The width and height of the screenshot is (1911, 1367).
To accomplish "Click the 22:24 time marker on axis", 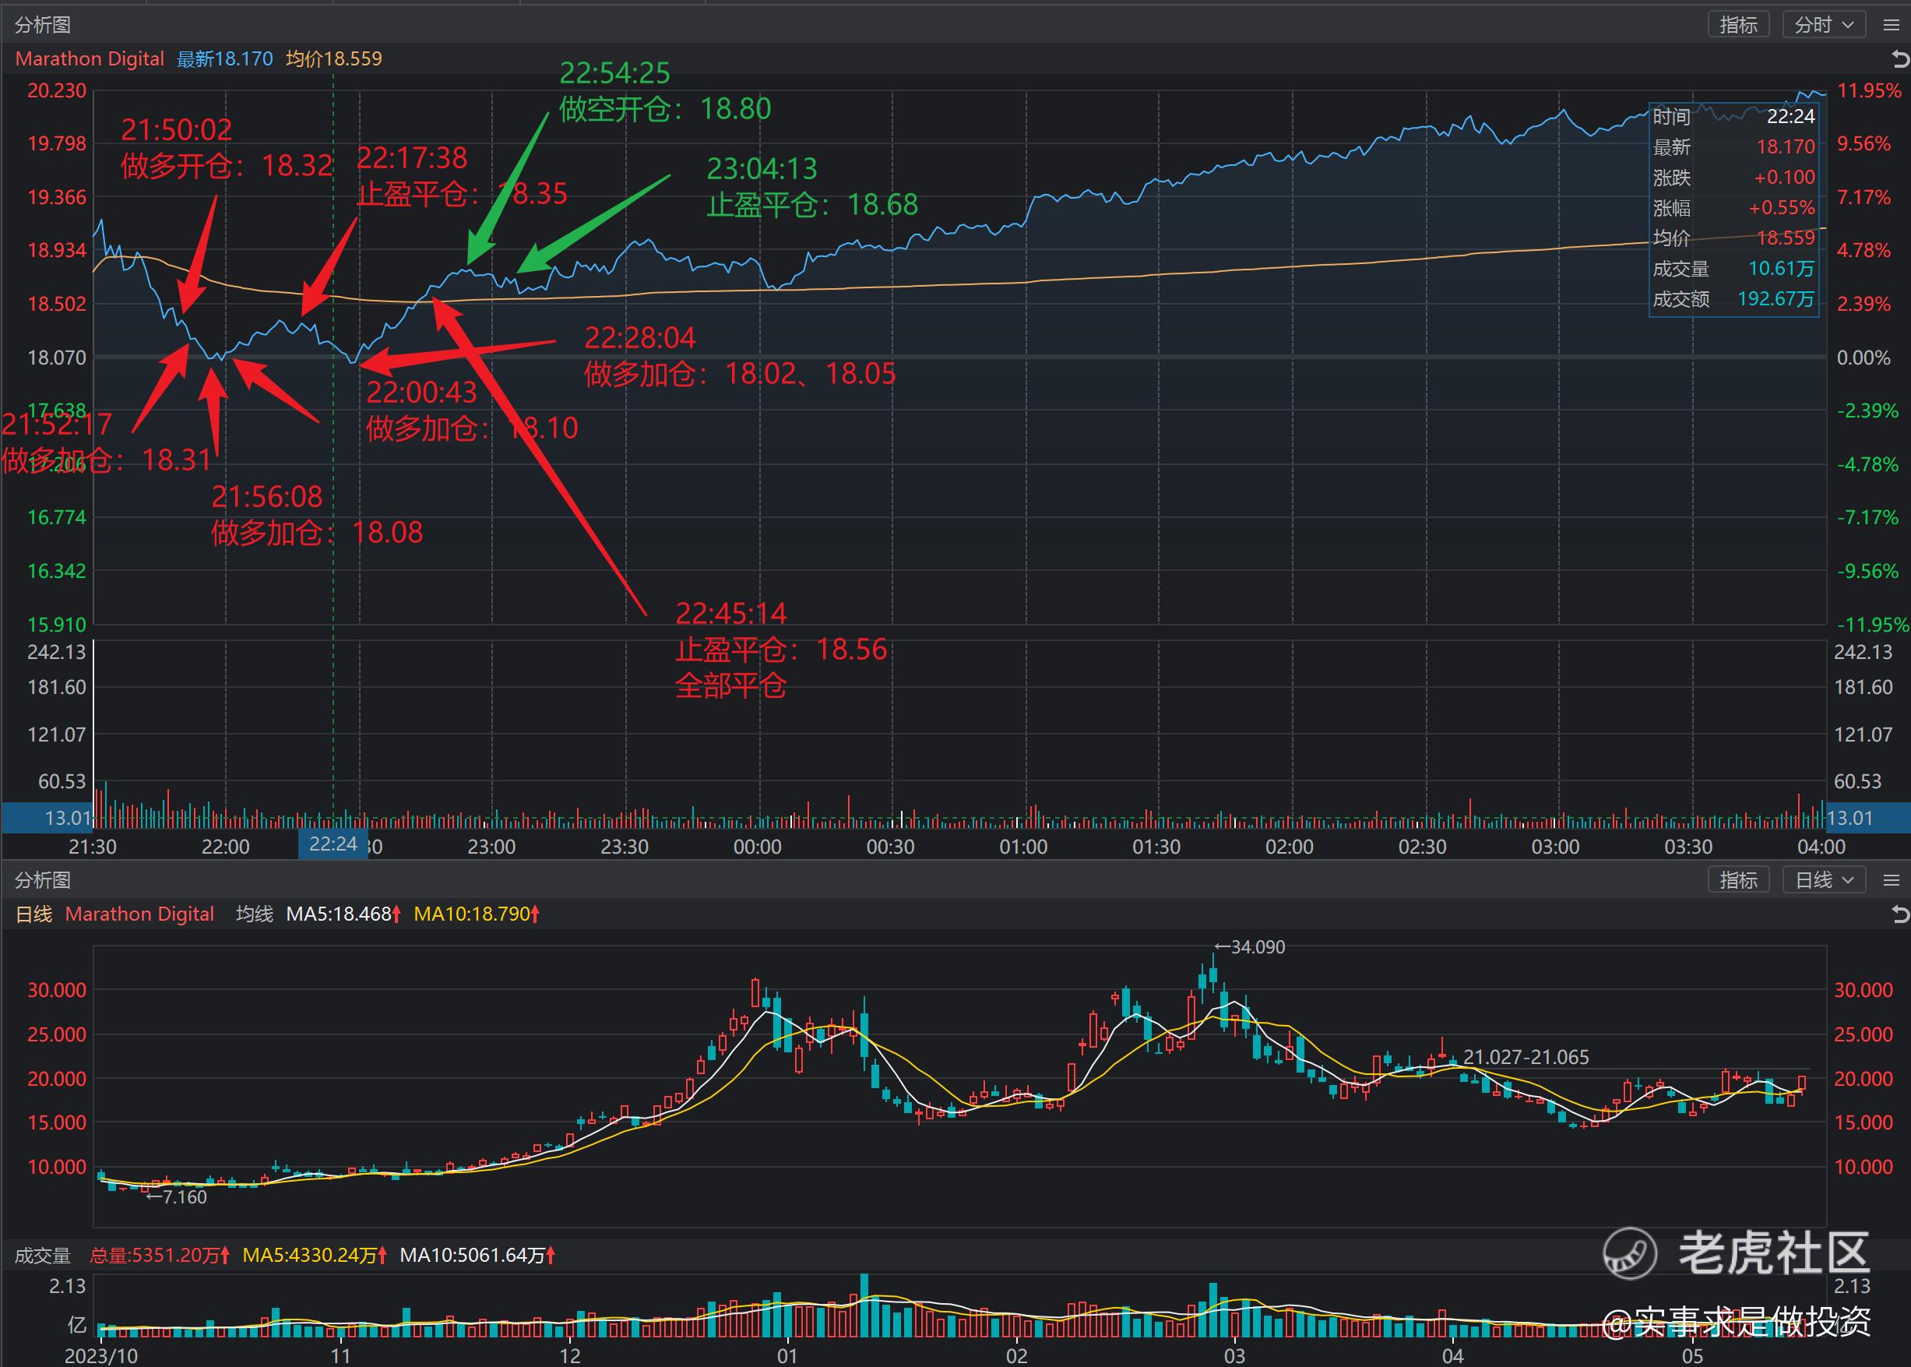I will (333, 844).
